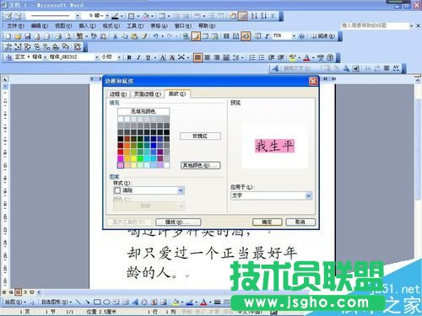The width and height of the screenshot is (422, 316).
Task: Select the Line tool on drawing toolbar
Action: click(x=78, y=303)
